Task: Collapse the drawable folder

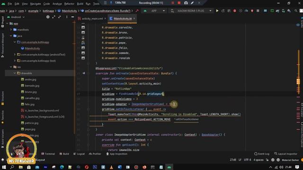Action: [x=15, y=73]
